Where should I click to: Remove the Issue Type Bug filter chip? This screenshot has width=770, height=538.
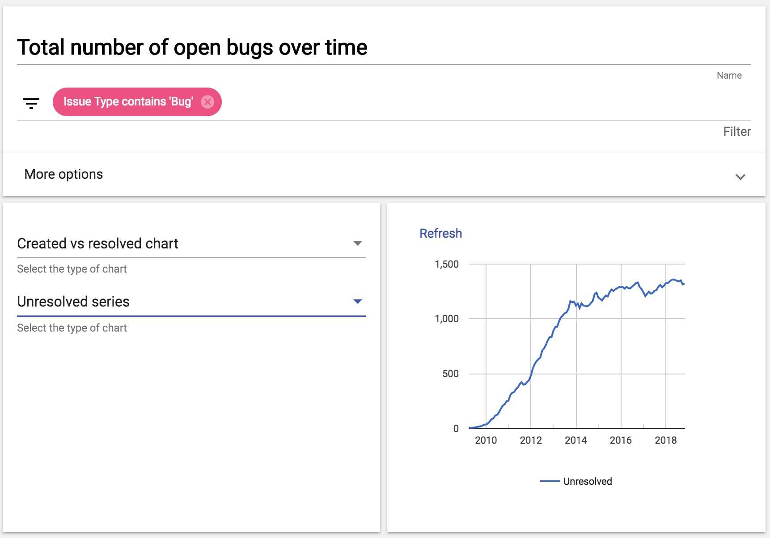coord(207,102)
